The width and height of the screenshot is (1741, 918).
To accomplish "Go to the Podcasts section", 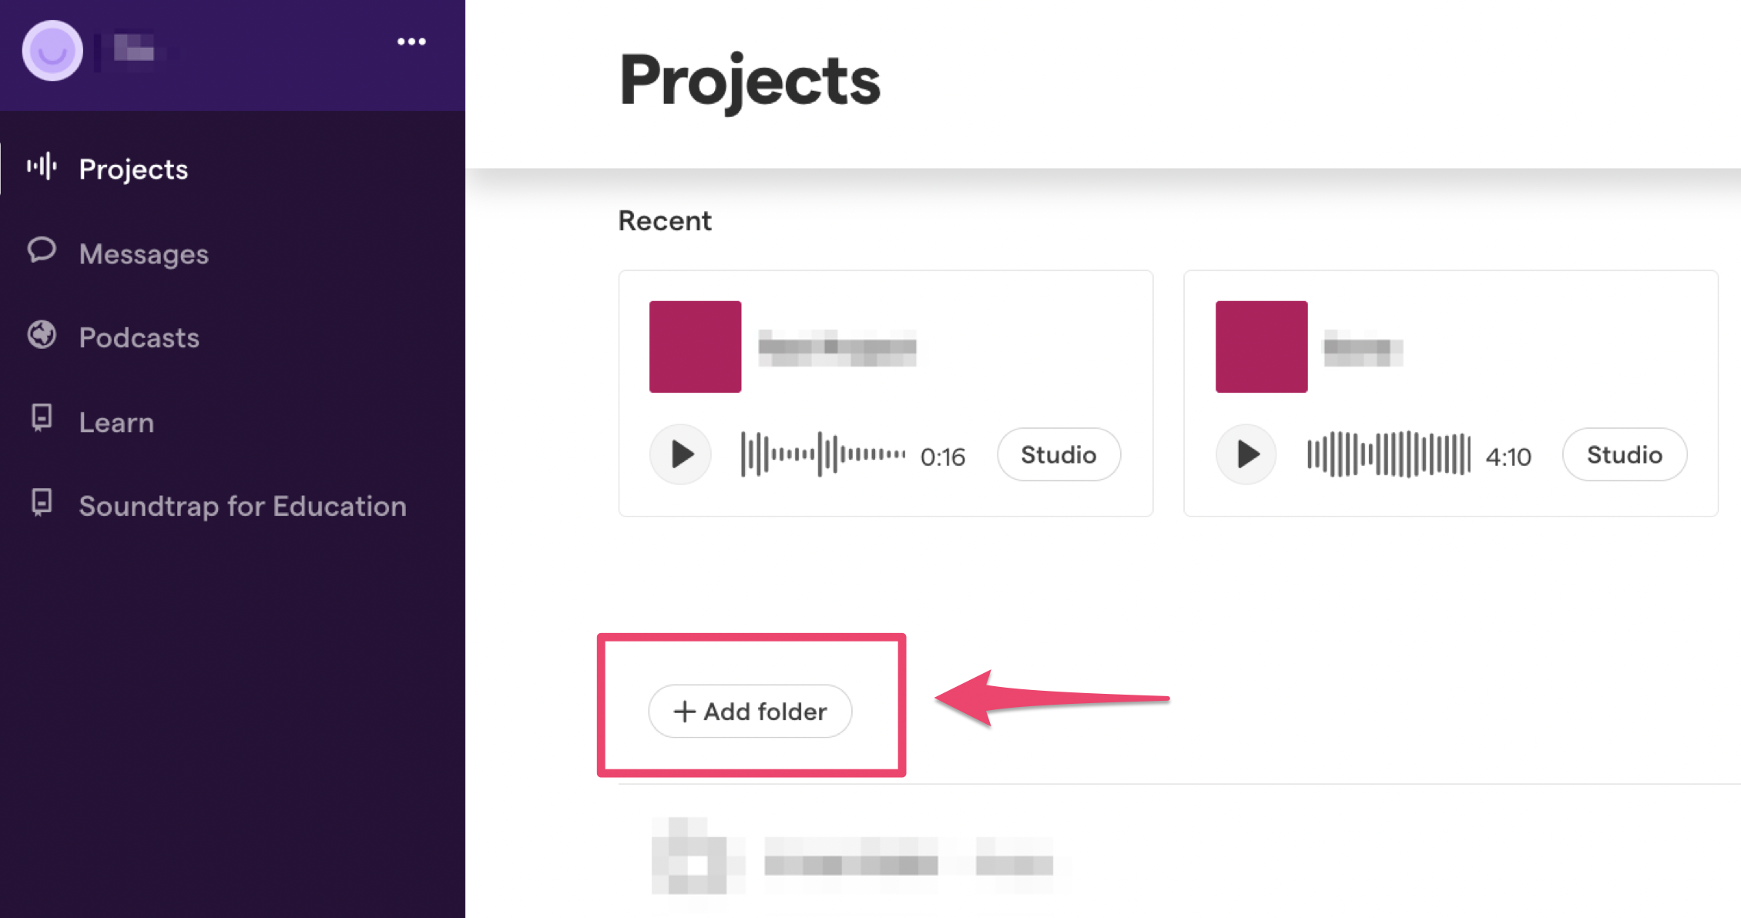I will 139,338.
